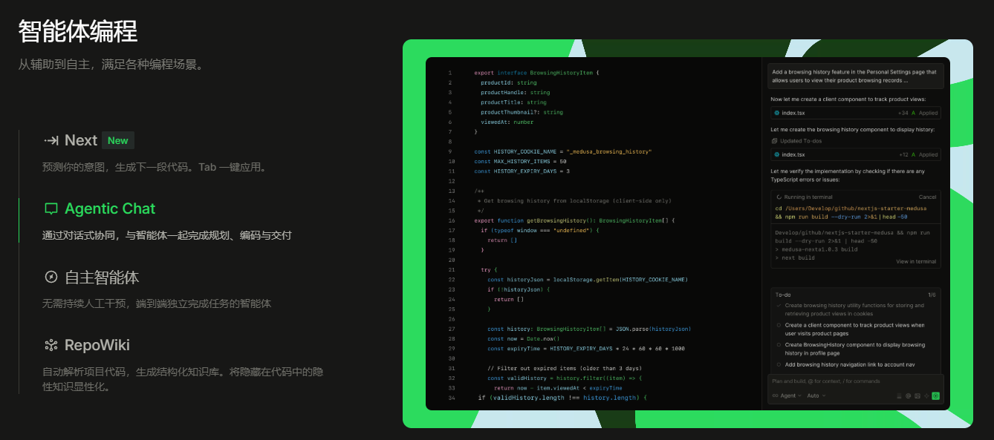Check the 'Create BrowsingHistory component' to-do item
The width and height of the screenshot is (994, 440).
coord(779,345)
